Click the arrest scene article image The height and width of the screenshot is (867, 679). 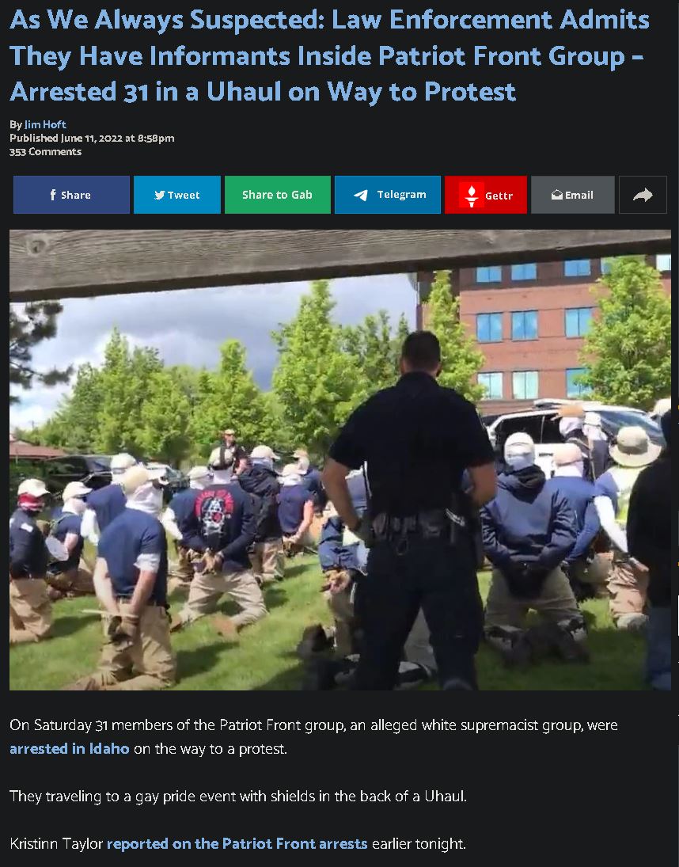click(339, 460)
